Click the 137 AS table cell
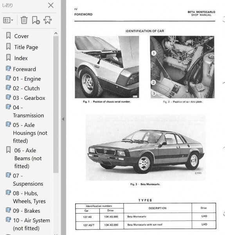This screenshot has width=225, height=235. [87, 217]
